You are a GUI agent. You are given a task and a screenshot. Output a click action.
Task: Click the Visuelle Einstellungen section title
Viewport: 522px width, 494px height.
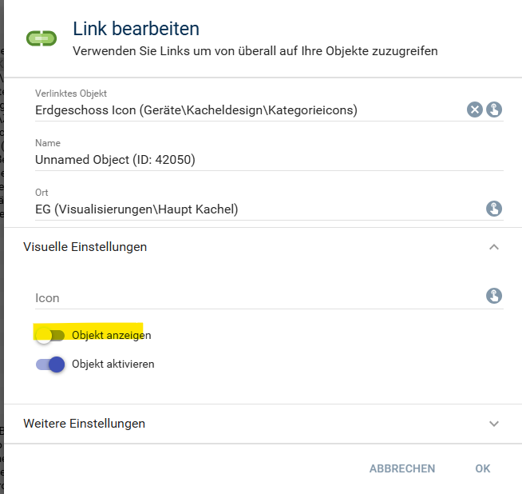click(x=85, y=247)
